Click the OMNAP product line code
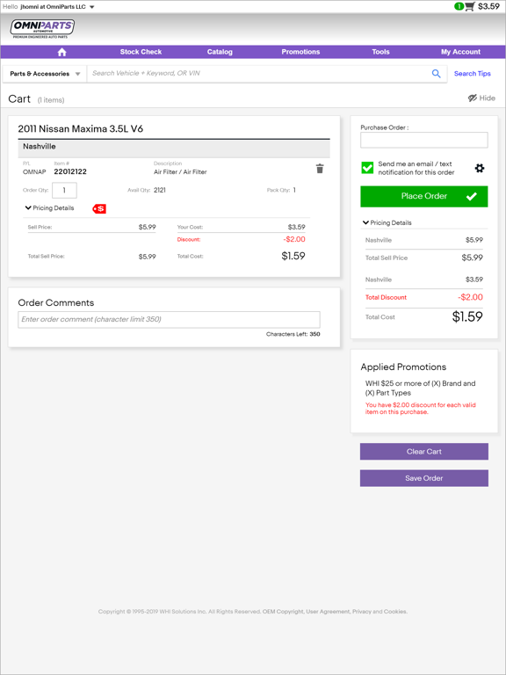Viewport: 506px width, 675px height. click(34, 171)
